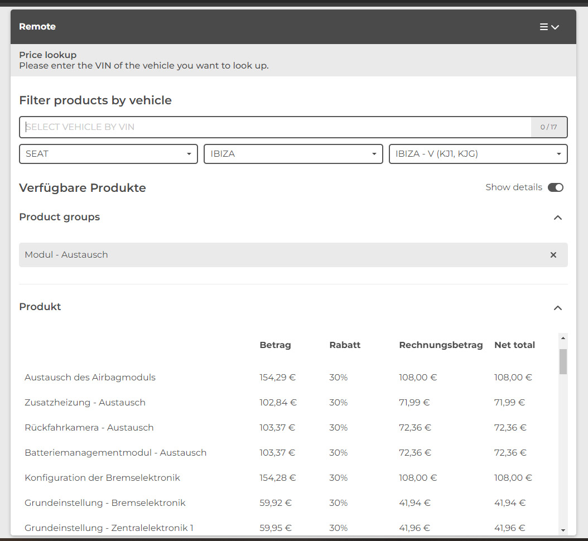Toggle the Show details switch

pyautogui.click(x=555, y=187)
